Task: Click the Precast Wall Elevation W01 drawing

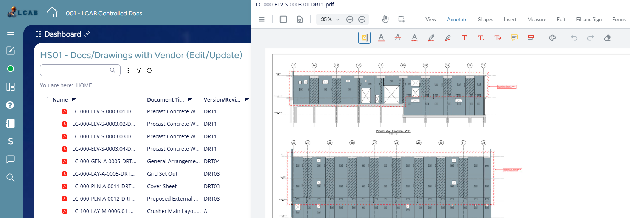Action: (389, 94)
